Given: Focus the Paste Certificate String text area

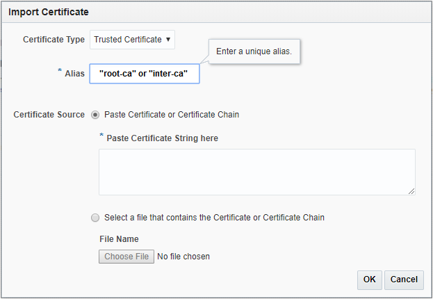Looking at the screenshot, I should (256, 171).
